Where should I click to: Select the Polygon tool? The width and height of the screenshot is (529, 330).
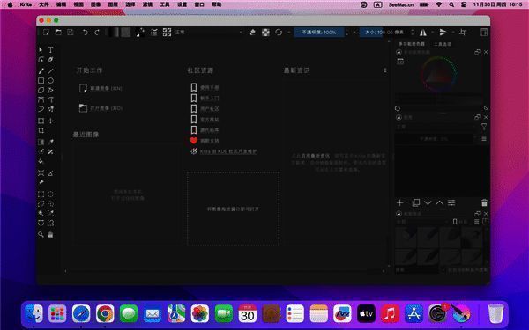click(x=41, y=91)
